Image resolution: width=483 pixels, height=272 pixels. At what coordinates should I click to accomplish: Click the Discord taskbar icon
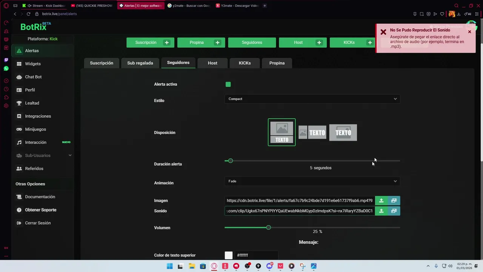(269, 266)
